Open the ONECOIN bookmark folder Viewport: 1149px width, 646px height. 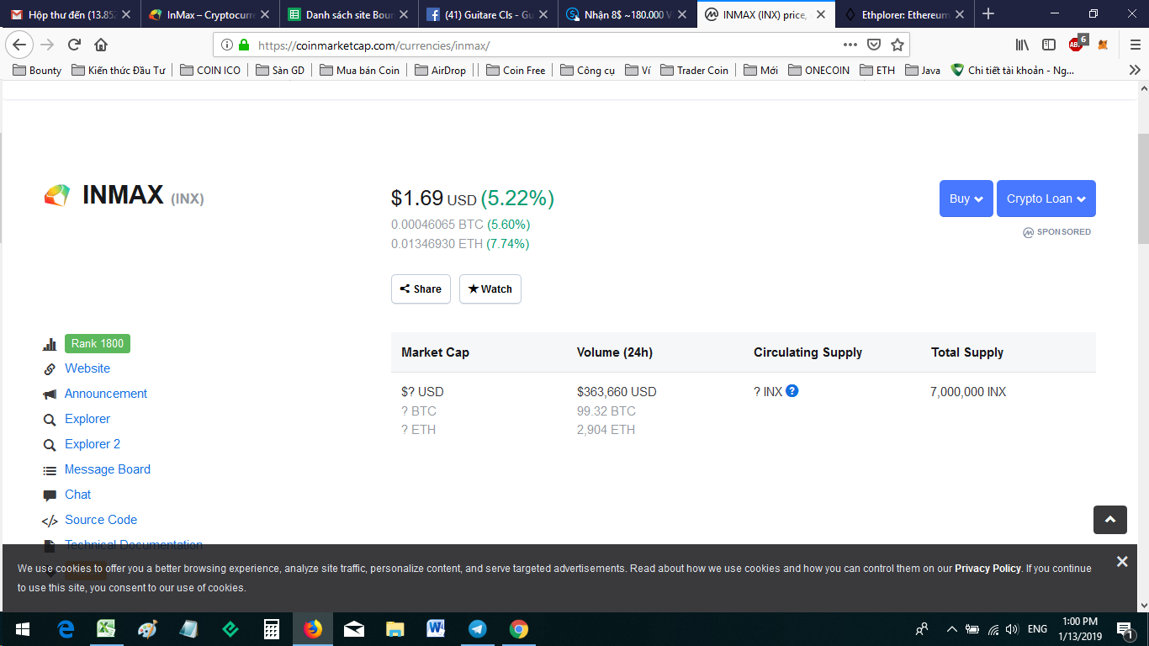(x=819, y=70)
